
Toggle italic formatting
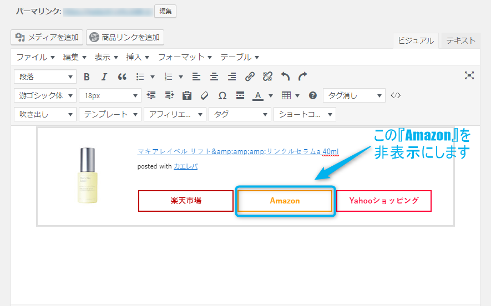pos(104,76)
